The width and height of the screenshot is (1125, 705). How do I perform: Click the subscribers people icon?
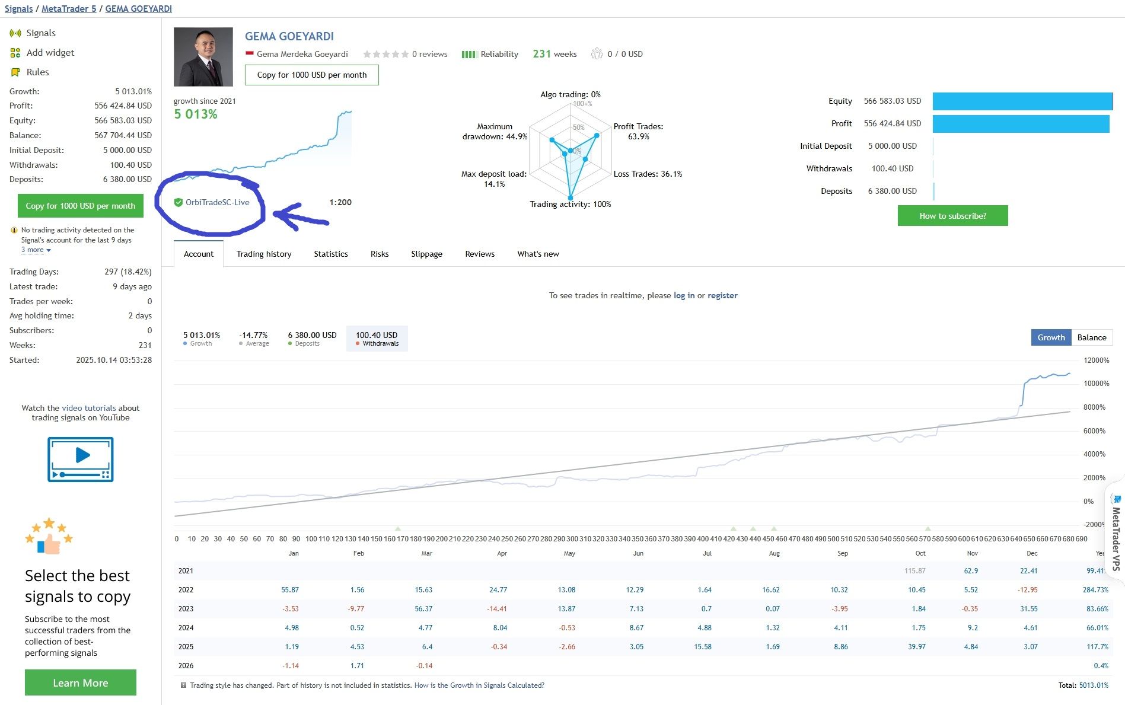(597, 54)
